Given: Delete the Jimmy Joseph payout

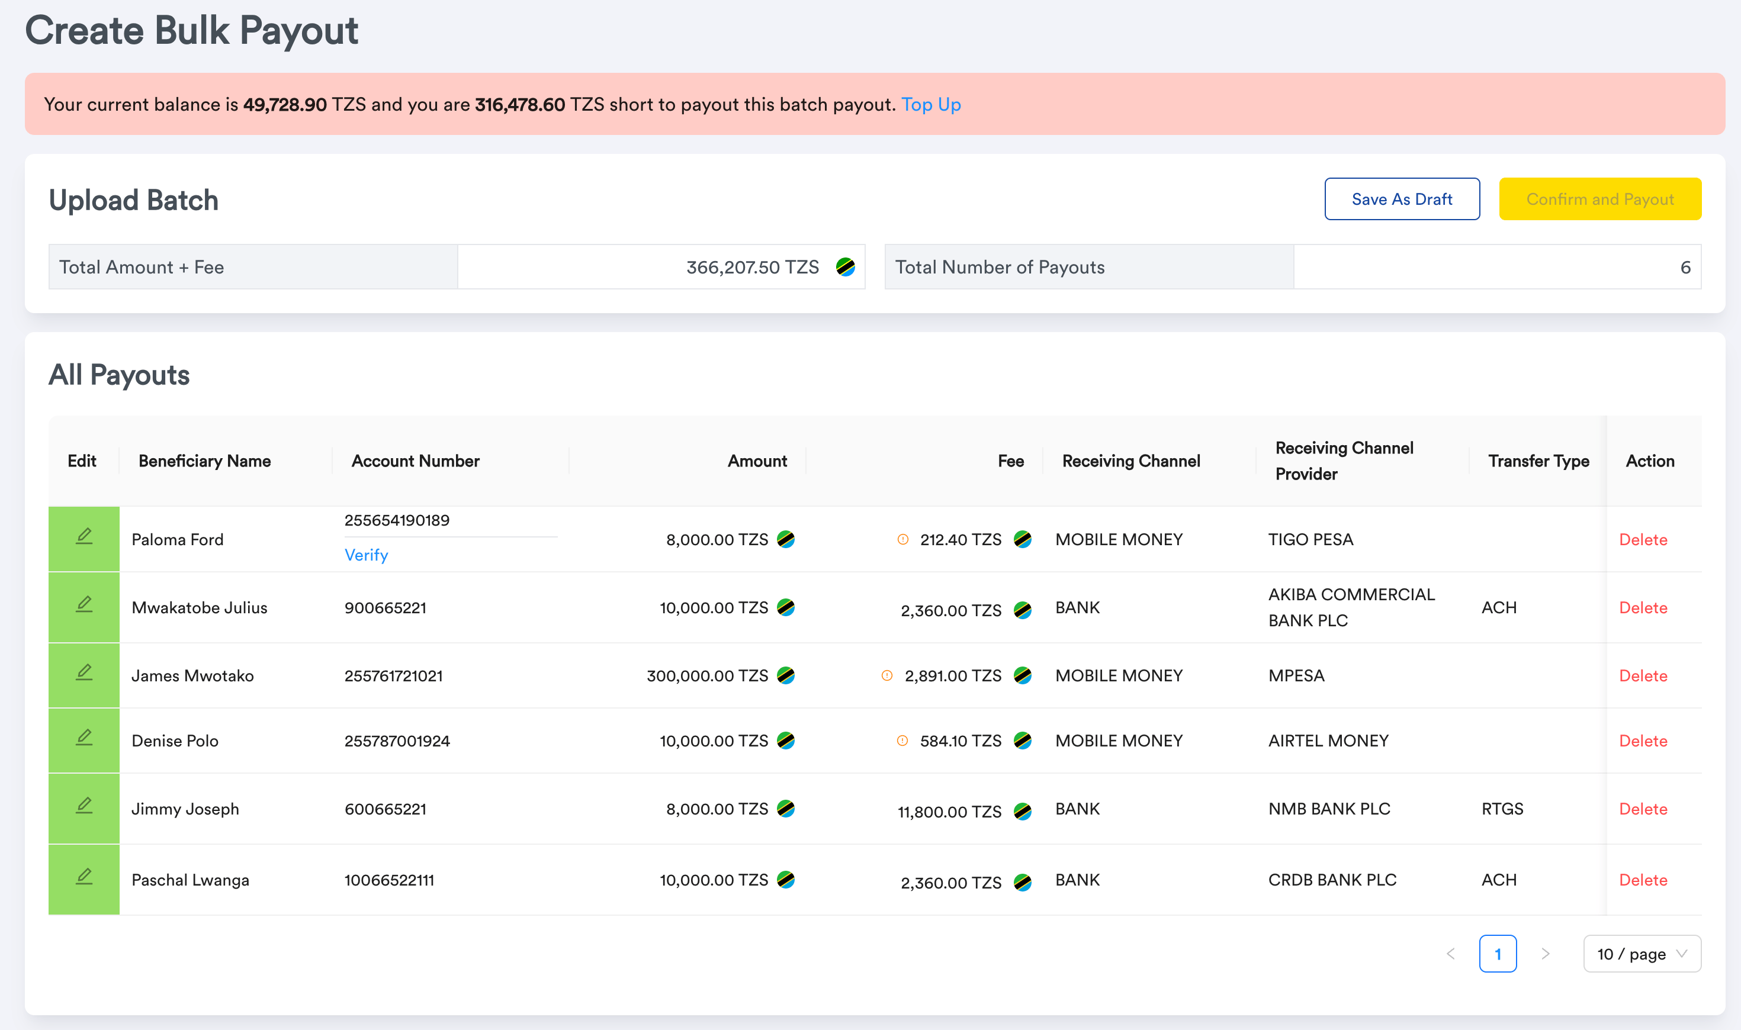Looking at the screenshot, I should tap(1643, 809).
